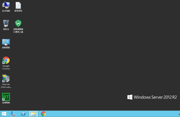
Task: Click the 回收站 label below the bin
Action: click(6, 29)
